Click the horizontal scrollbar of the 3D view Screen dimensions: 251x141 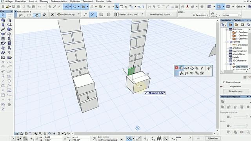[143, 134]
